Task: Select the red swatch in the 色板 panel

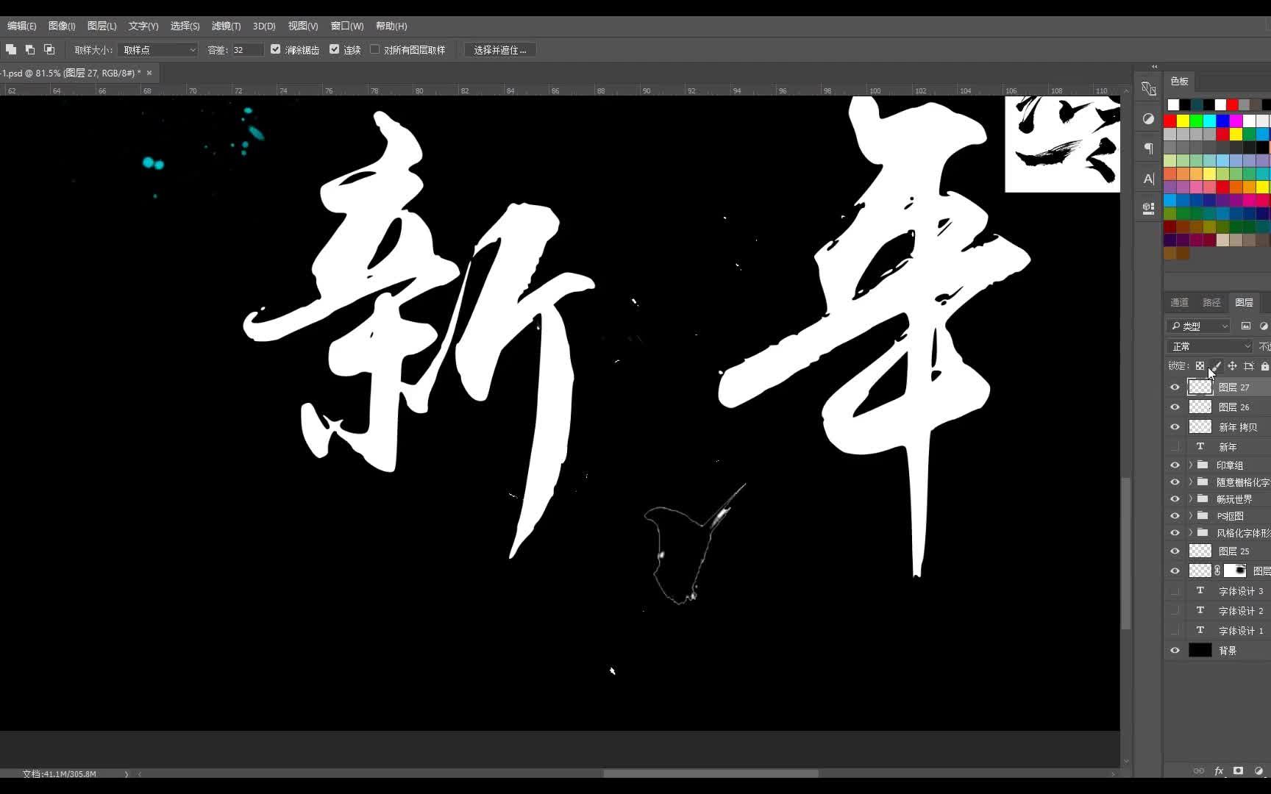Action: click(1232, 105)
